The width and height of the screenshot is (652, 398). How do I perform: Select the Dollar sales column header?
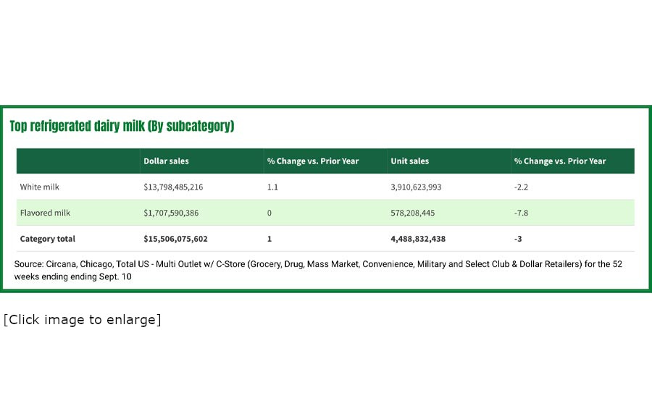[166, 161]
